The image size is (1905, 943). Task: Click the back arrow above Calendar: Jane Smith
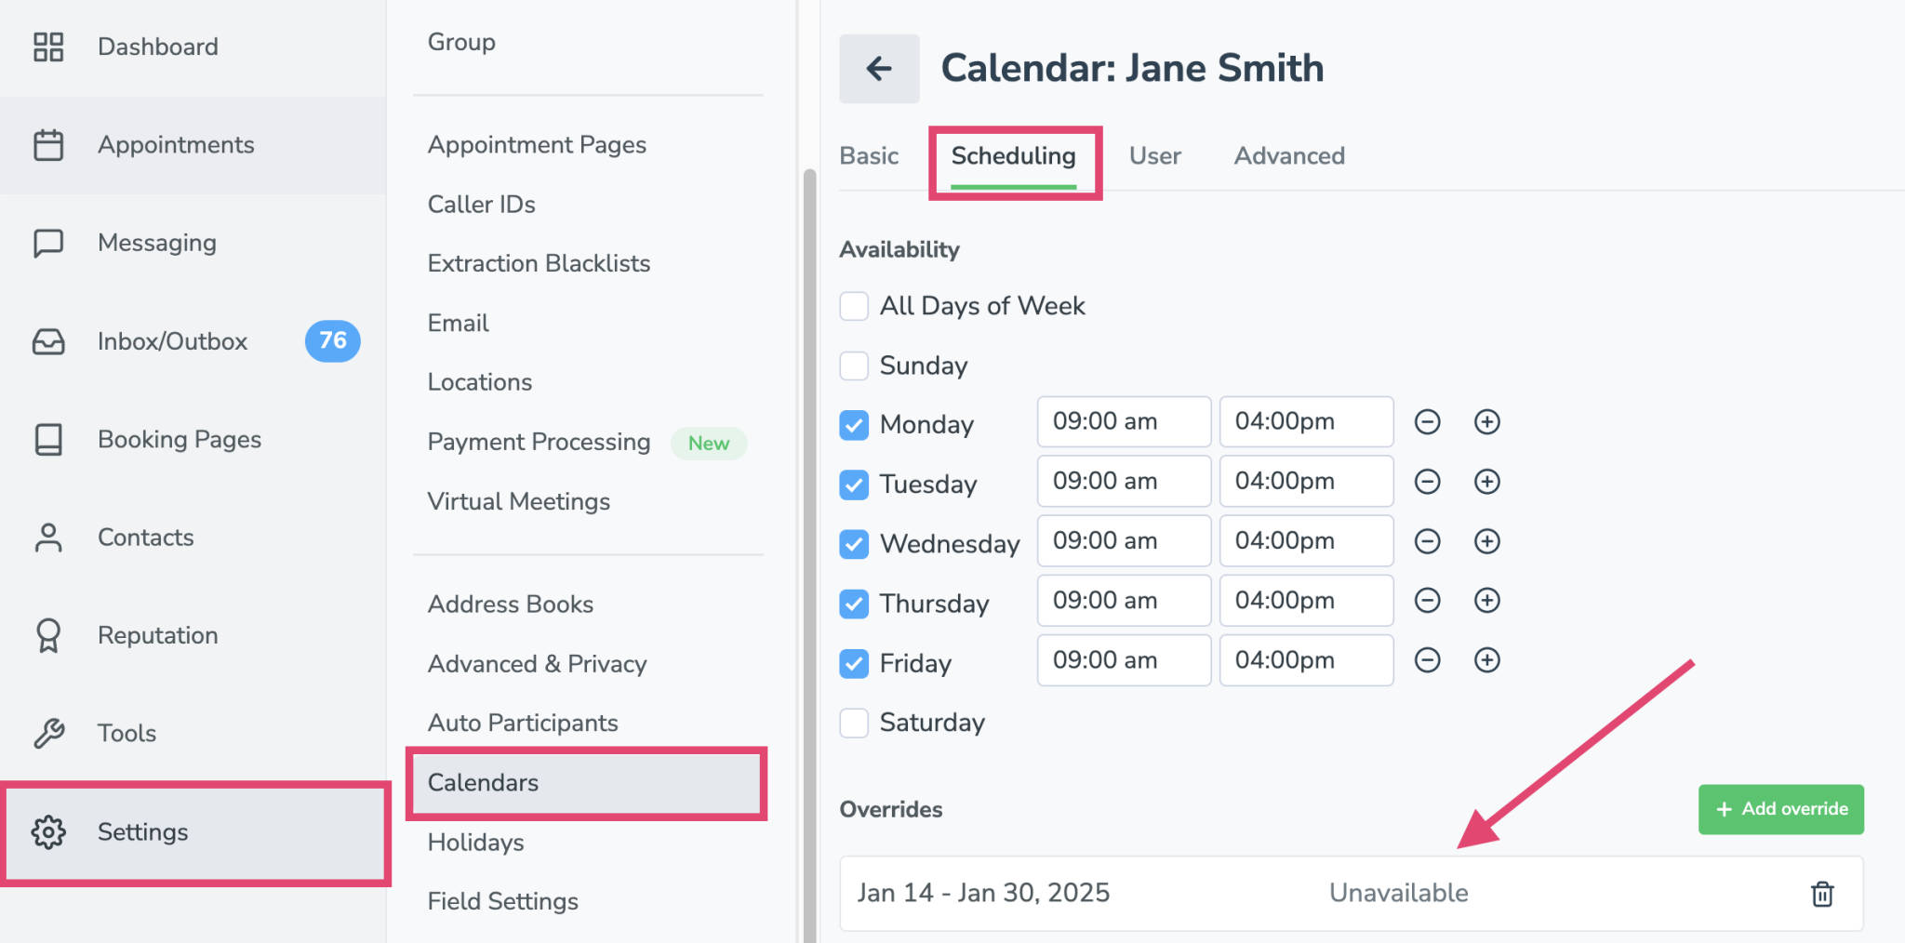click(x=878, y=68)
